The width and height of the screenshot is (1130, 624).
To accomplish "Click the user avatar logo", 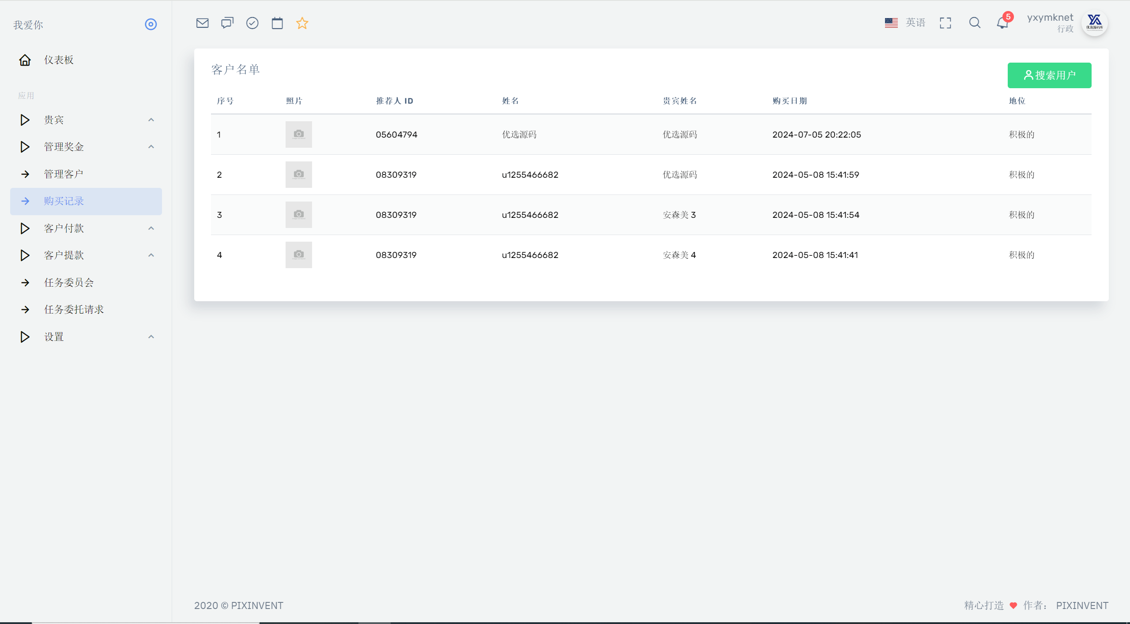I will tap(1094, 23).
